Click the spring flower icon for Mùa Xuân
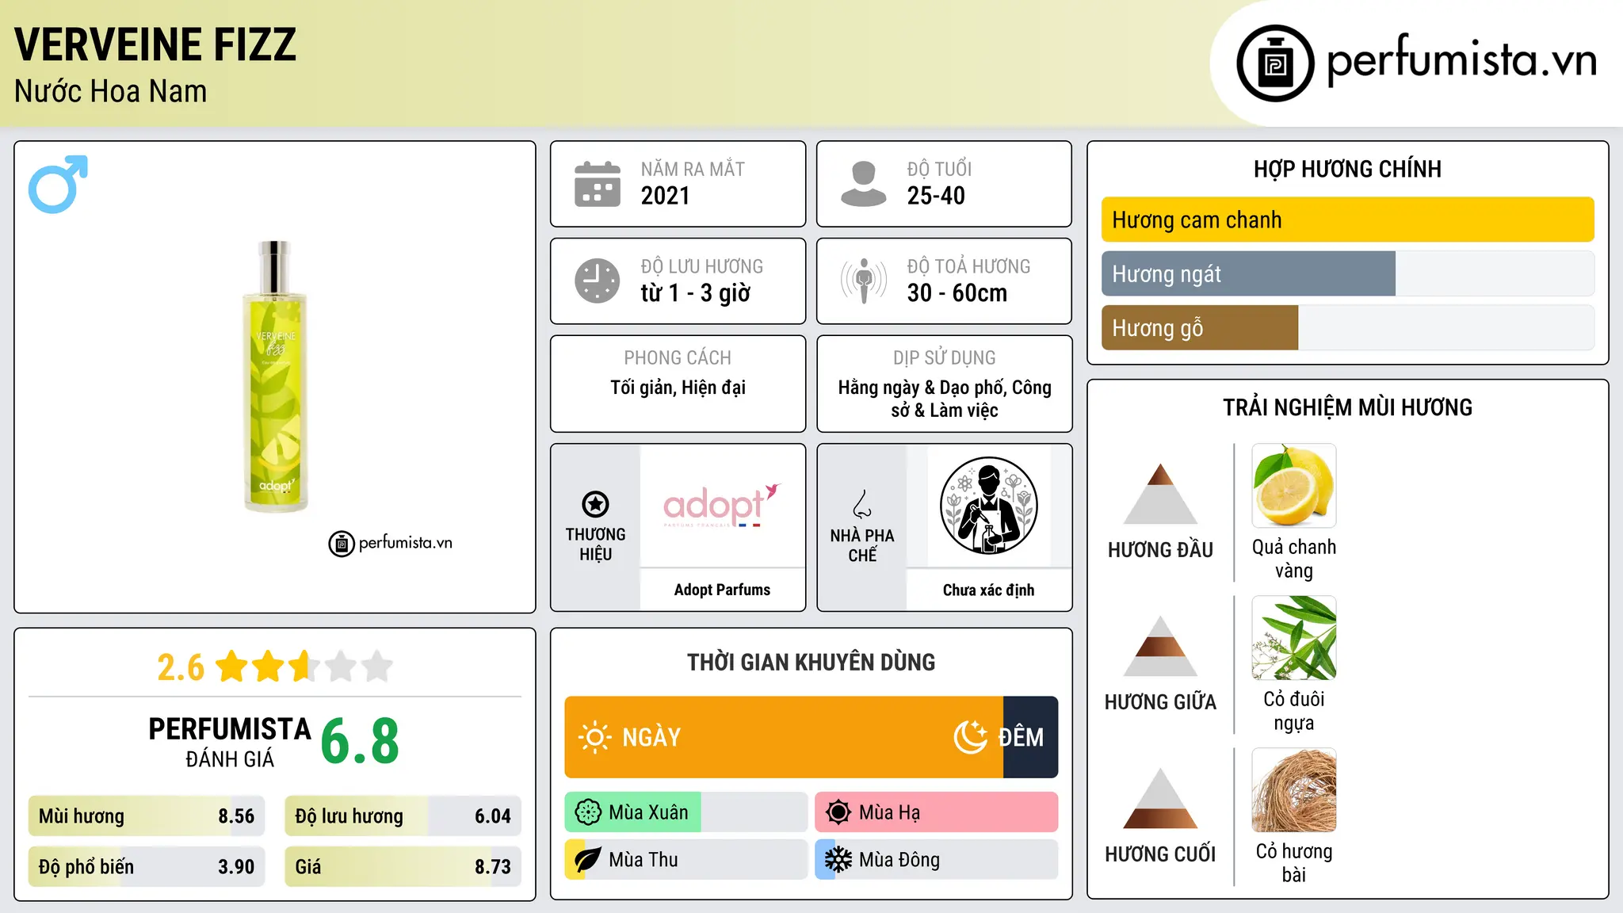 click(588, 812)
